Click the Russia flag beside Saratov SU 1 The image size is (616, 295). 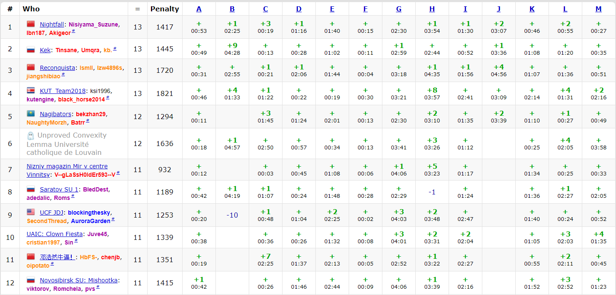pyautogui.click(x=30, y=189)
